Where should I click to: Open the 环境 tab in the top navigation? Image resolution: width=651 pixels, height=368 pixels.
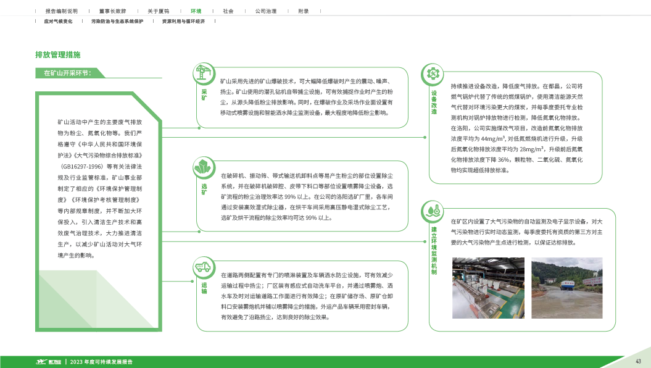coord(196,11)
